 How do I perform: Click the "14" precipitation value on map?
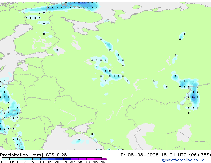click(193, 97)
